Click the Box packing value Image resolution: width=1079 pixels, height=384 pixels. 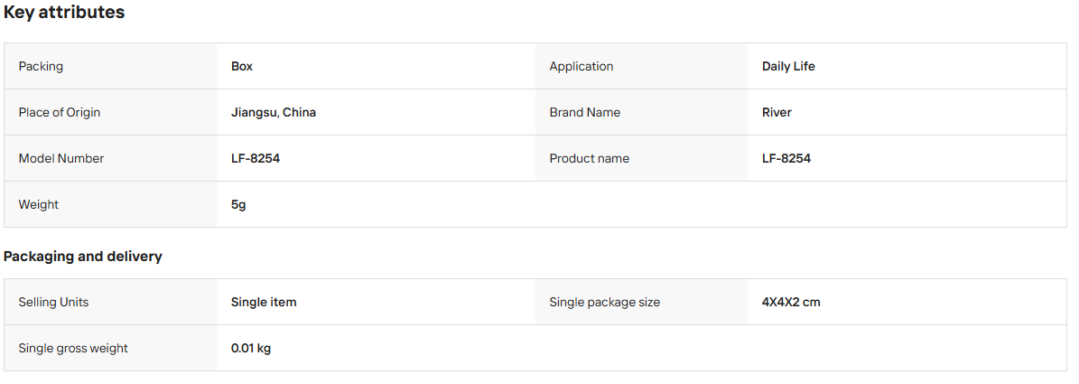(242, 67)
